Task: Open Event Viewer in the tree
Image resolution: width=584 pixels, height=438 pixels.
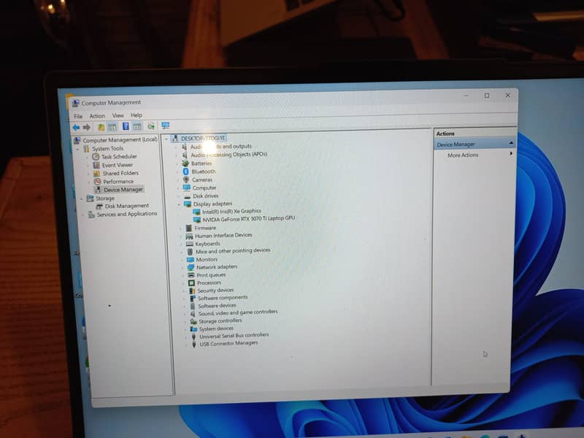Action: click(118, 165)
